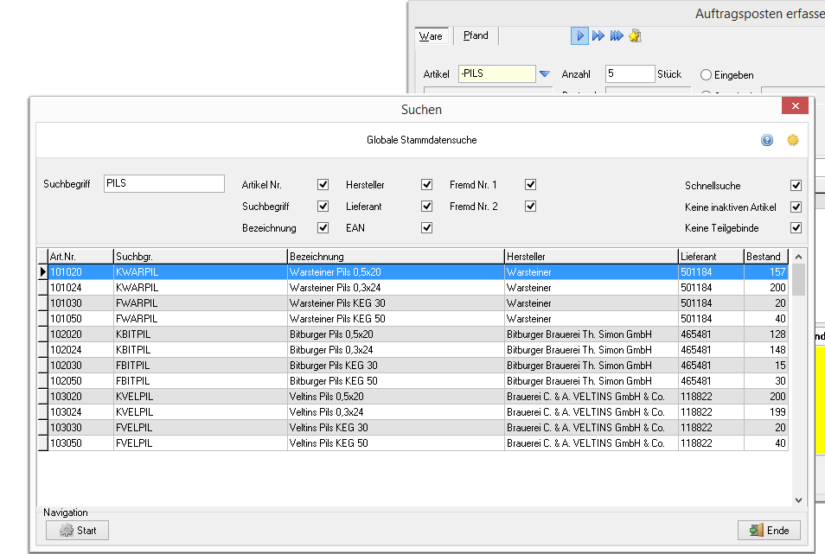Select row Veltins Pils 0,3x24
The width and height of the screenshot is (825, 554).
pyautogui.click(x=419, y=412)
